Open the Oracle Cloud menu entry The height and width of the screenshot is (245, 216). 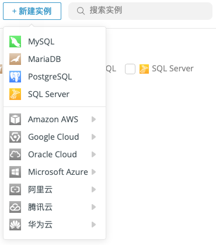(54, 154)
